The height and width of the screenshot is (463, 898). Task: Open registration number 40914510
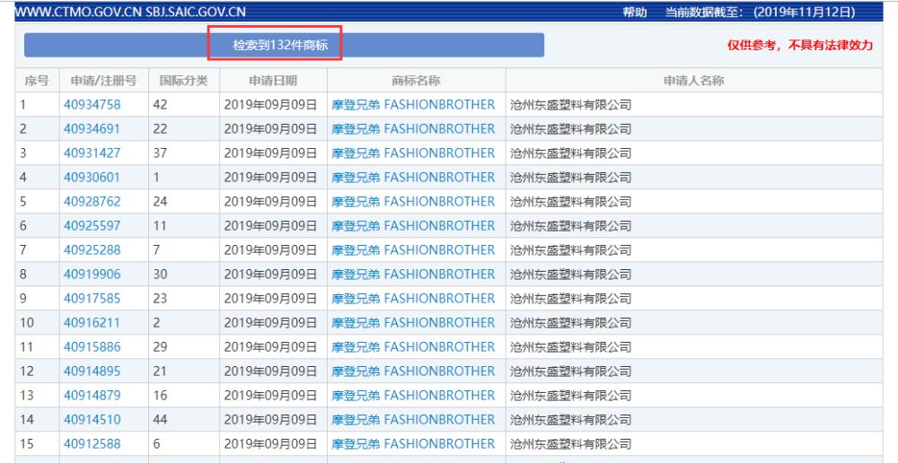tap(92, 420)
